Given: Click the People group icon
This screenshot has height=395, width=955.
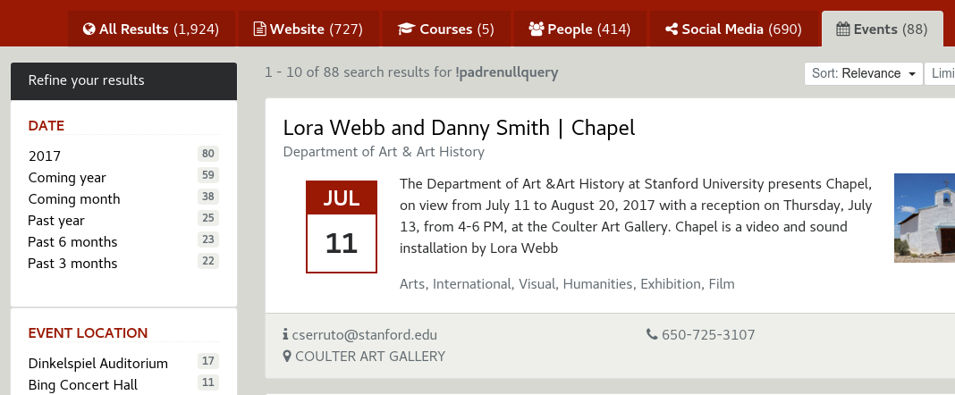Looking at the screenshot, I should pos(536,29).
